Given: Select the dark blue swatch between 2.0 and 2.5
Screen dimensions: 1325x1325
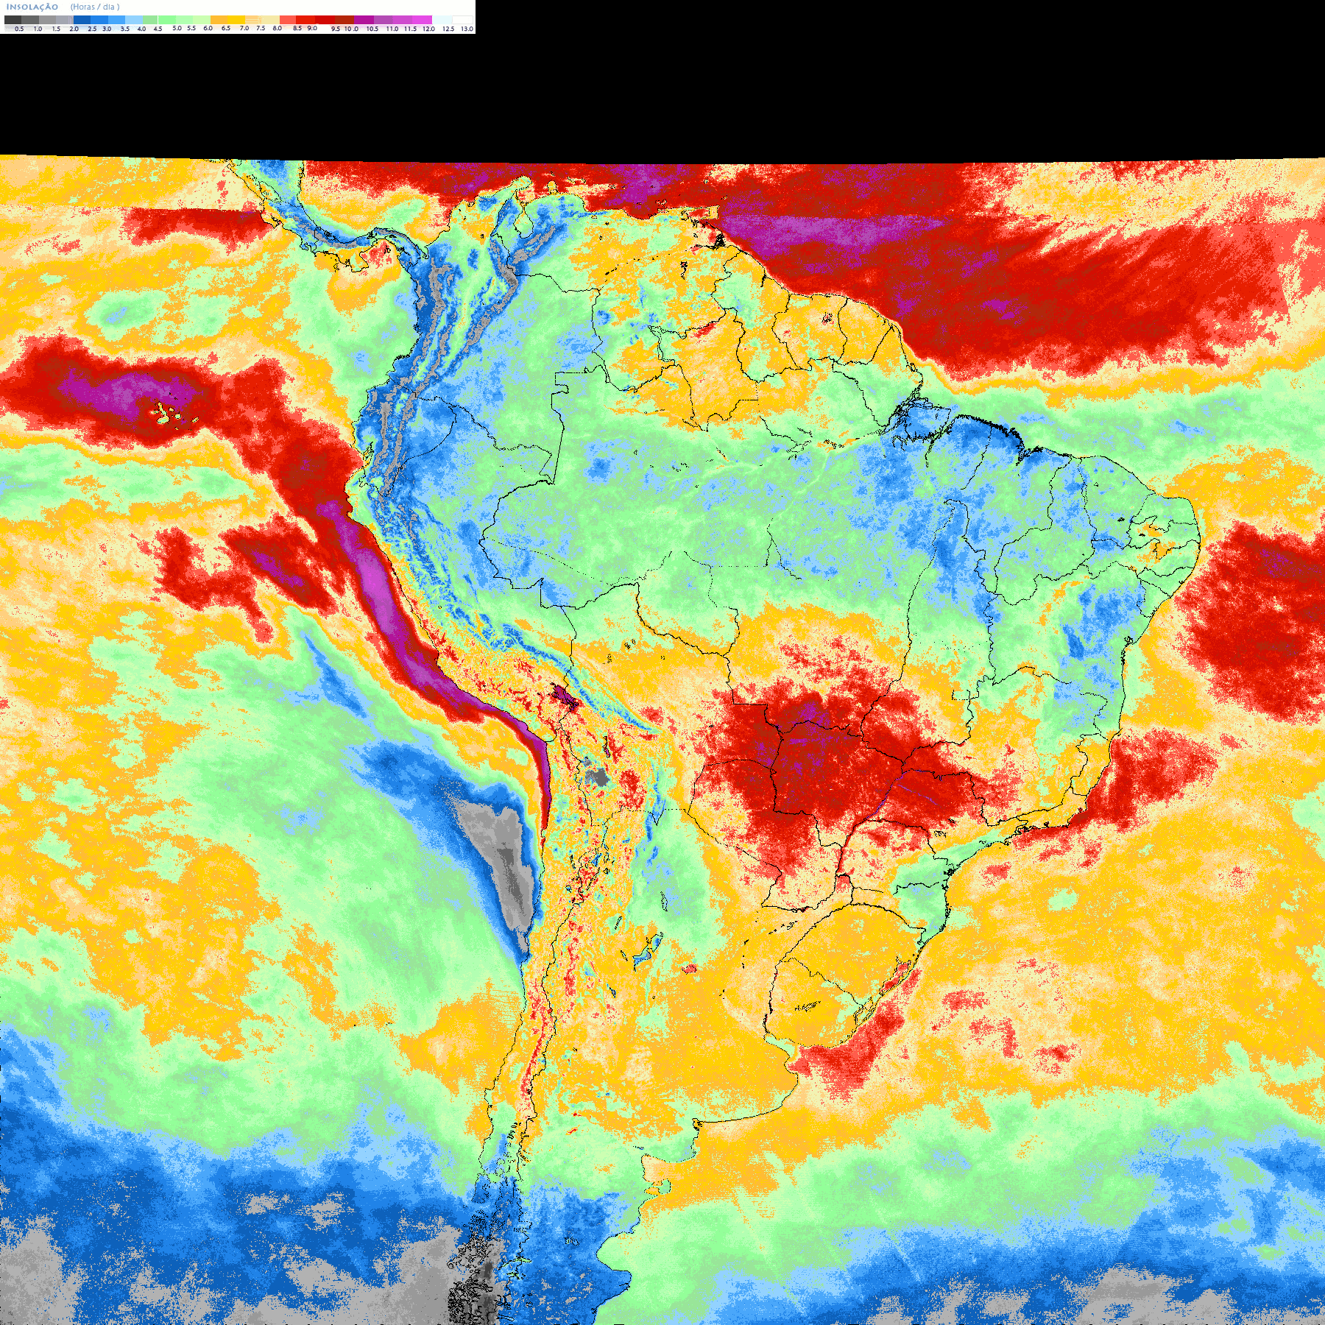Looking at the screenshot, I should pyautogui.click(x=82, y=20).
